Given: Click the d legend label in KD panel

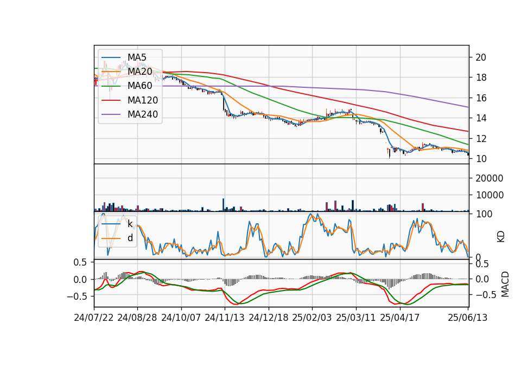Looking at the screenshot, I should (x=130, y=238).
